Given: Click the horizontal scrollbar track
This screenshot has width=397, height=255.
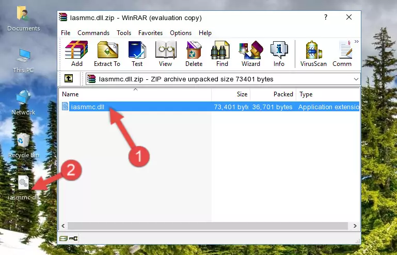Looking at the screenshot, I should pos(208,226).
